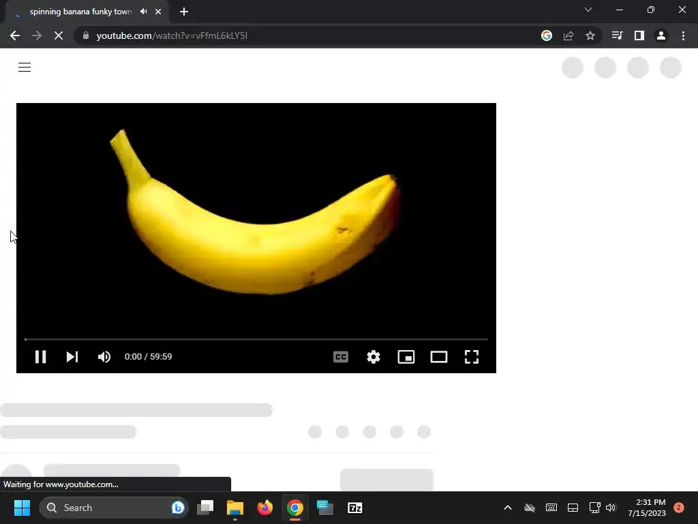The width and height of the screenshot is (698, 524).
Task: Open the touchpad tray icon
Action: tap(573, 508)
